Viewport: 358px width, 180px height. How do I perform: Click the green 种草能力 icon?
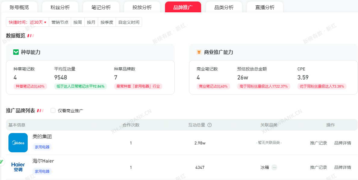16,52
